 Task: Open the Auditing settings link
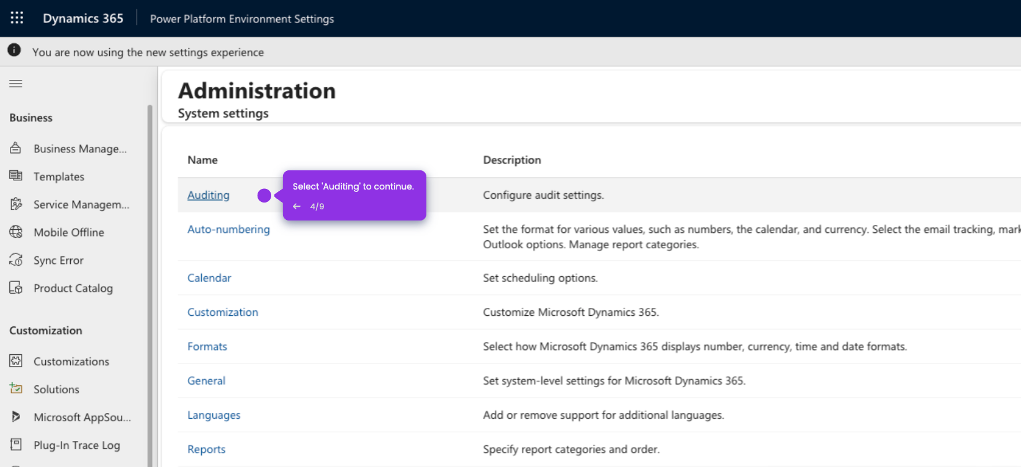209,195
